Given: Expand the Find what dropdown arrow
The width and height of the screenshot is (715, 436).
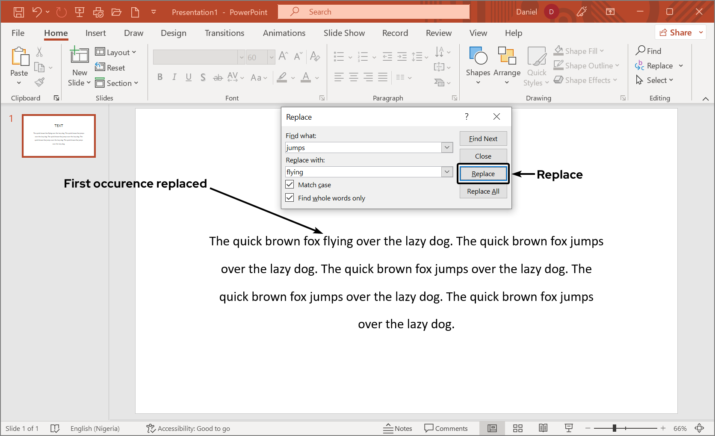Looking at the screenshot, I should 447,147.
